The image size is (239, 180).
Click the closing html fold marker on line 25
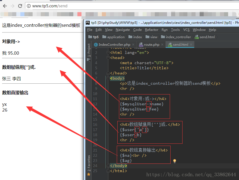pyautogui.click(x=108, y=171)
